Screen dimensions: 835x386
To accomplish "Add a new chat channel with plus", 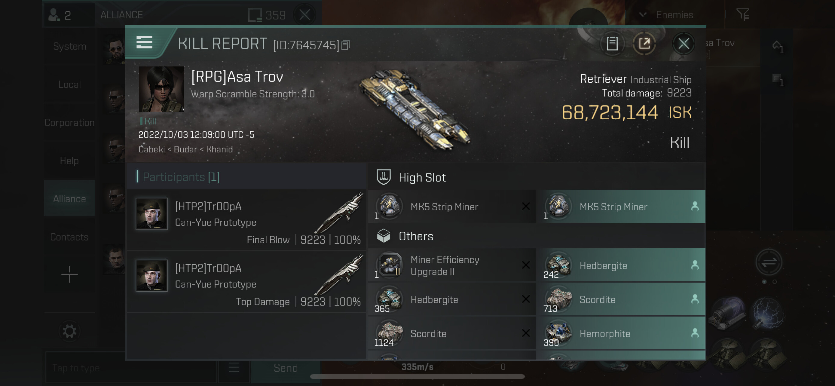I will 69,274.
